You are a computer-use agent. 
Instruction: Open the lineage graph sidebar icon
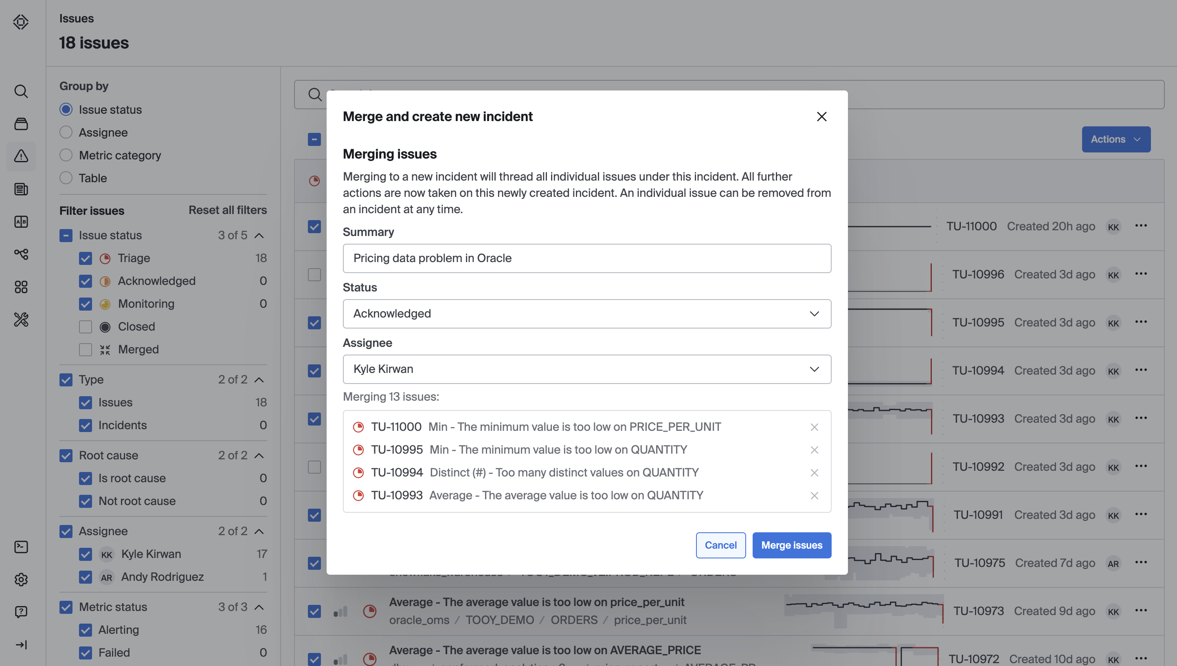pos(21,254)
